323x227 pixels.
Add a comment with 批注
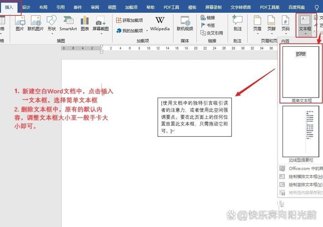(237, 23)
